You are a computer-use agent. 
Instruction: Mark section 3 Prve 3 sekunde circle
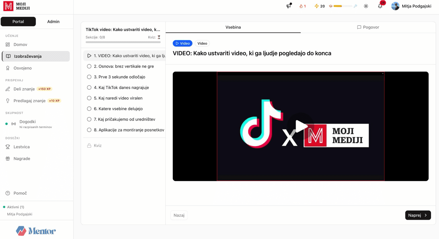tap(89, 77)
